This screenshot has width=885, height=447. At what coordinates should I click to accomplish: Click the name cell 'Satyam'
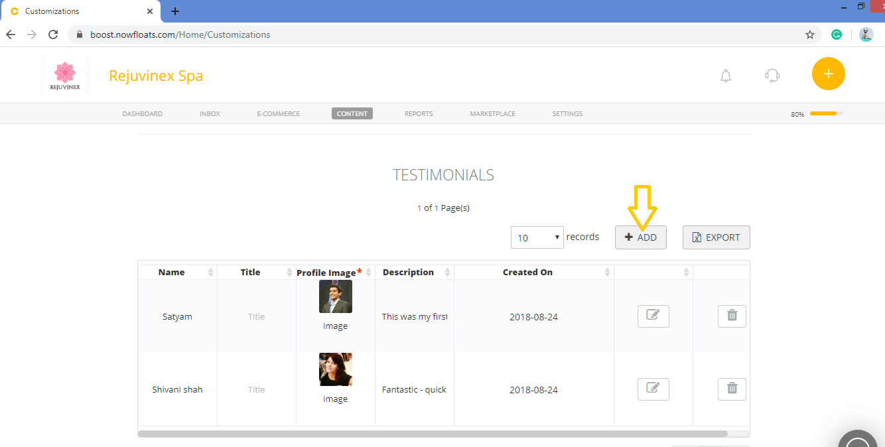click(177, 316)
